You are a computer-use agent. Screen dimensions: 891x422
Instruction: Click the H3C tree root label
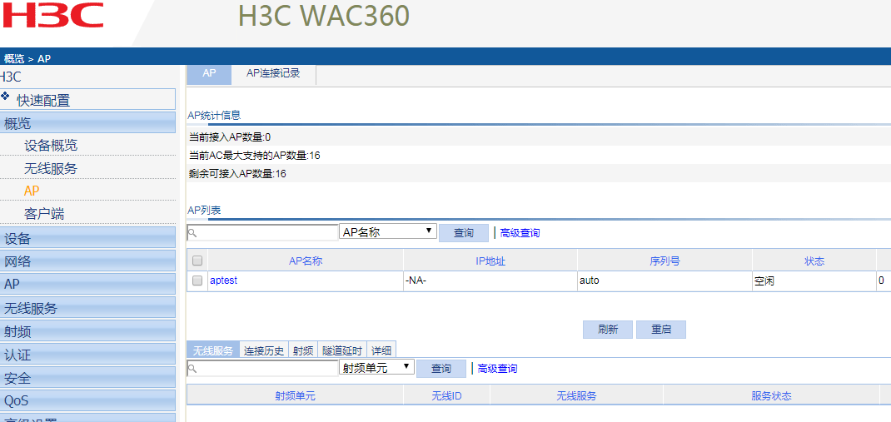[10, 77]
